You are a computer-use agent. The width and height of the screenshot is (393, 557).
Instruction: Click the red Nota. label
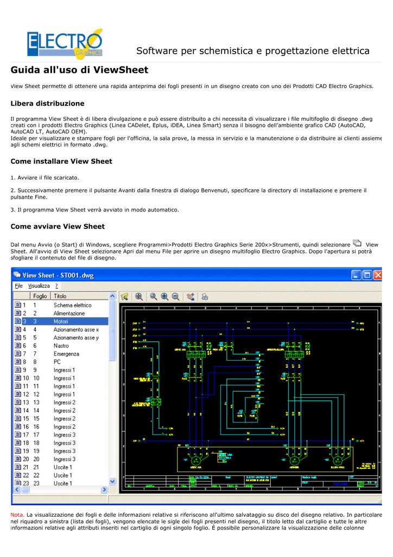coord(17,515)
